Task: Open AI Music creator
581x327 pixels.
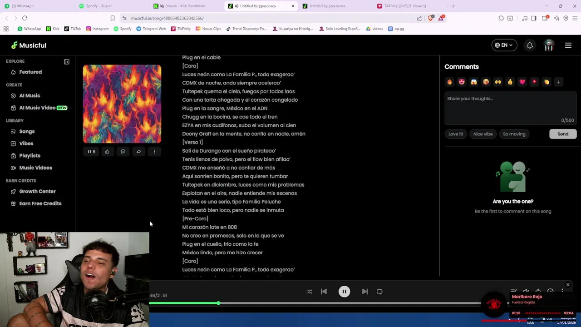Action: pyautogui.click(x=30, y=95)
